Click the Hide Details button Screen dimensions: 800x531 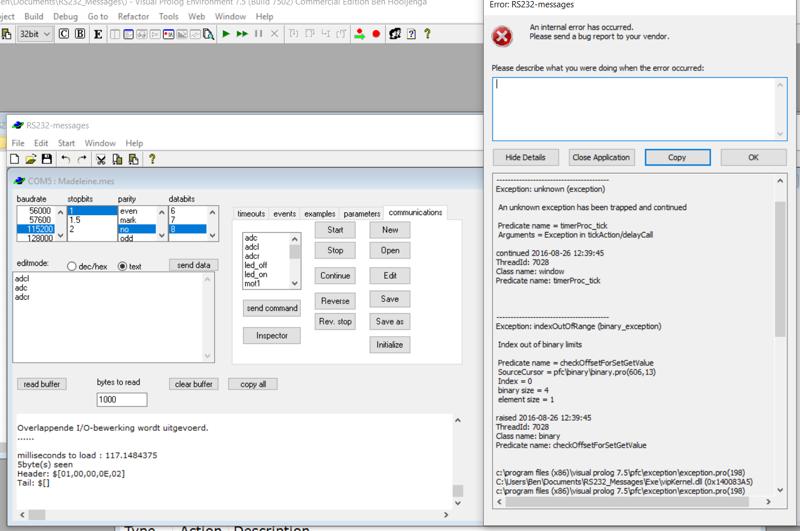(525, 157)
